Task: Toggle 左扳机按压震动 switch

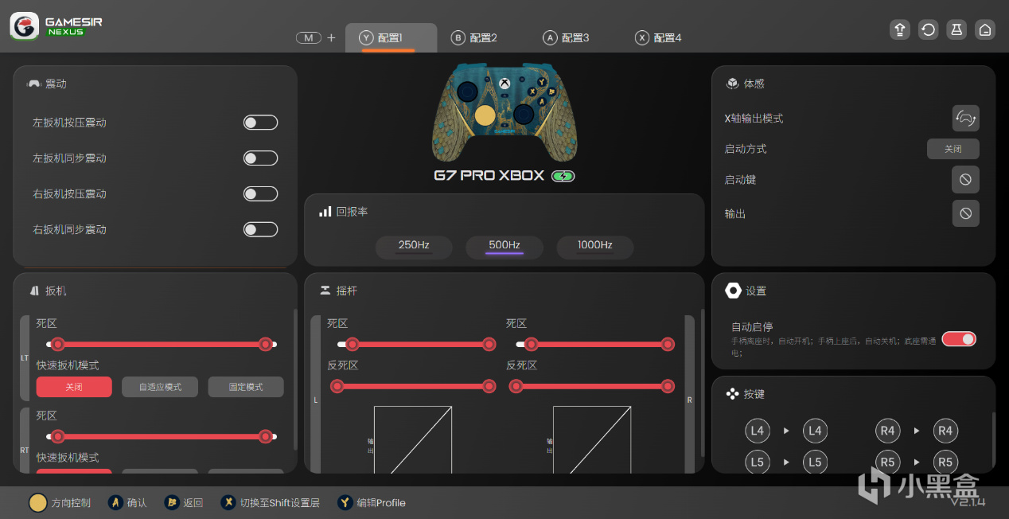Action: click(x=260, y=123)
